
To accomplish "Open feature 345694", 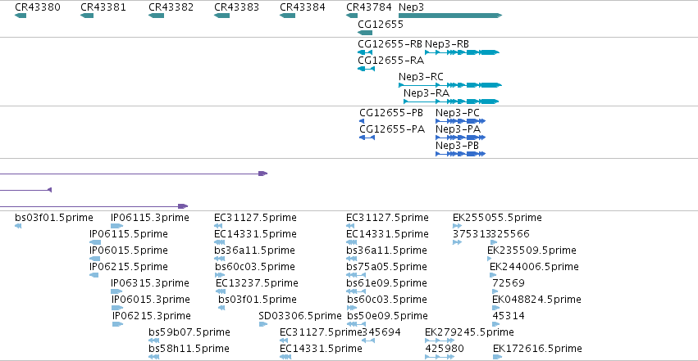I will pos(368,341).
